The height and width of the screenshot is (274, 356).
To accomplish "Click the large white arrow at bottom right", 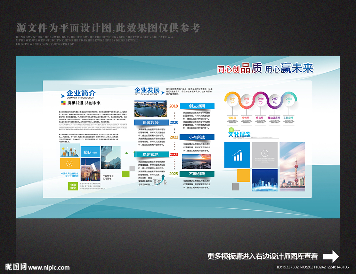I will 331,257.
